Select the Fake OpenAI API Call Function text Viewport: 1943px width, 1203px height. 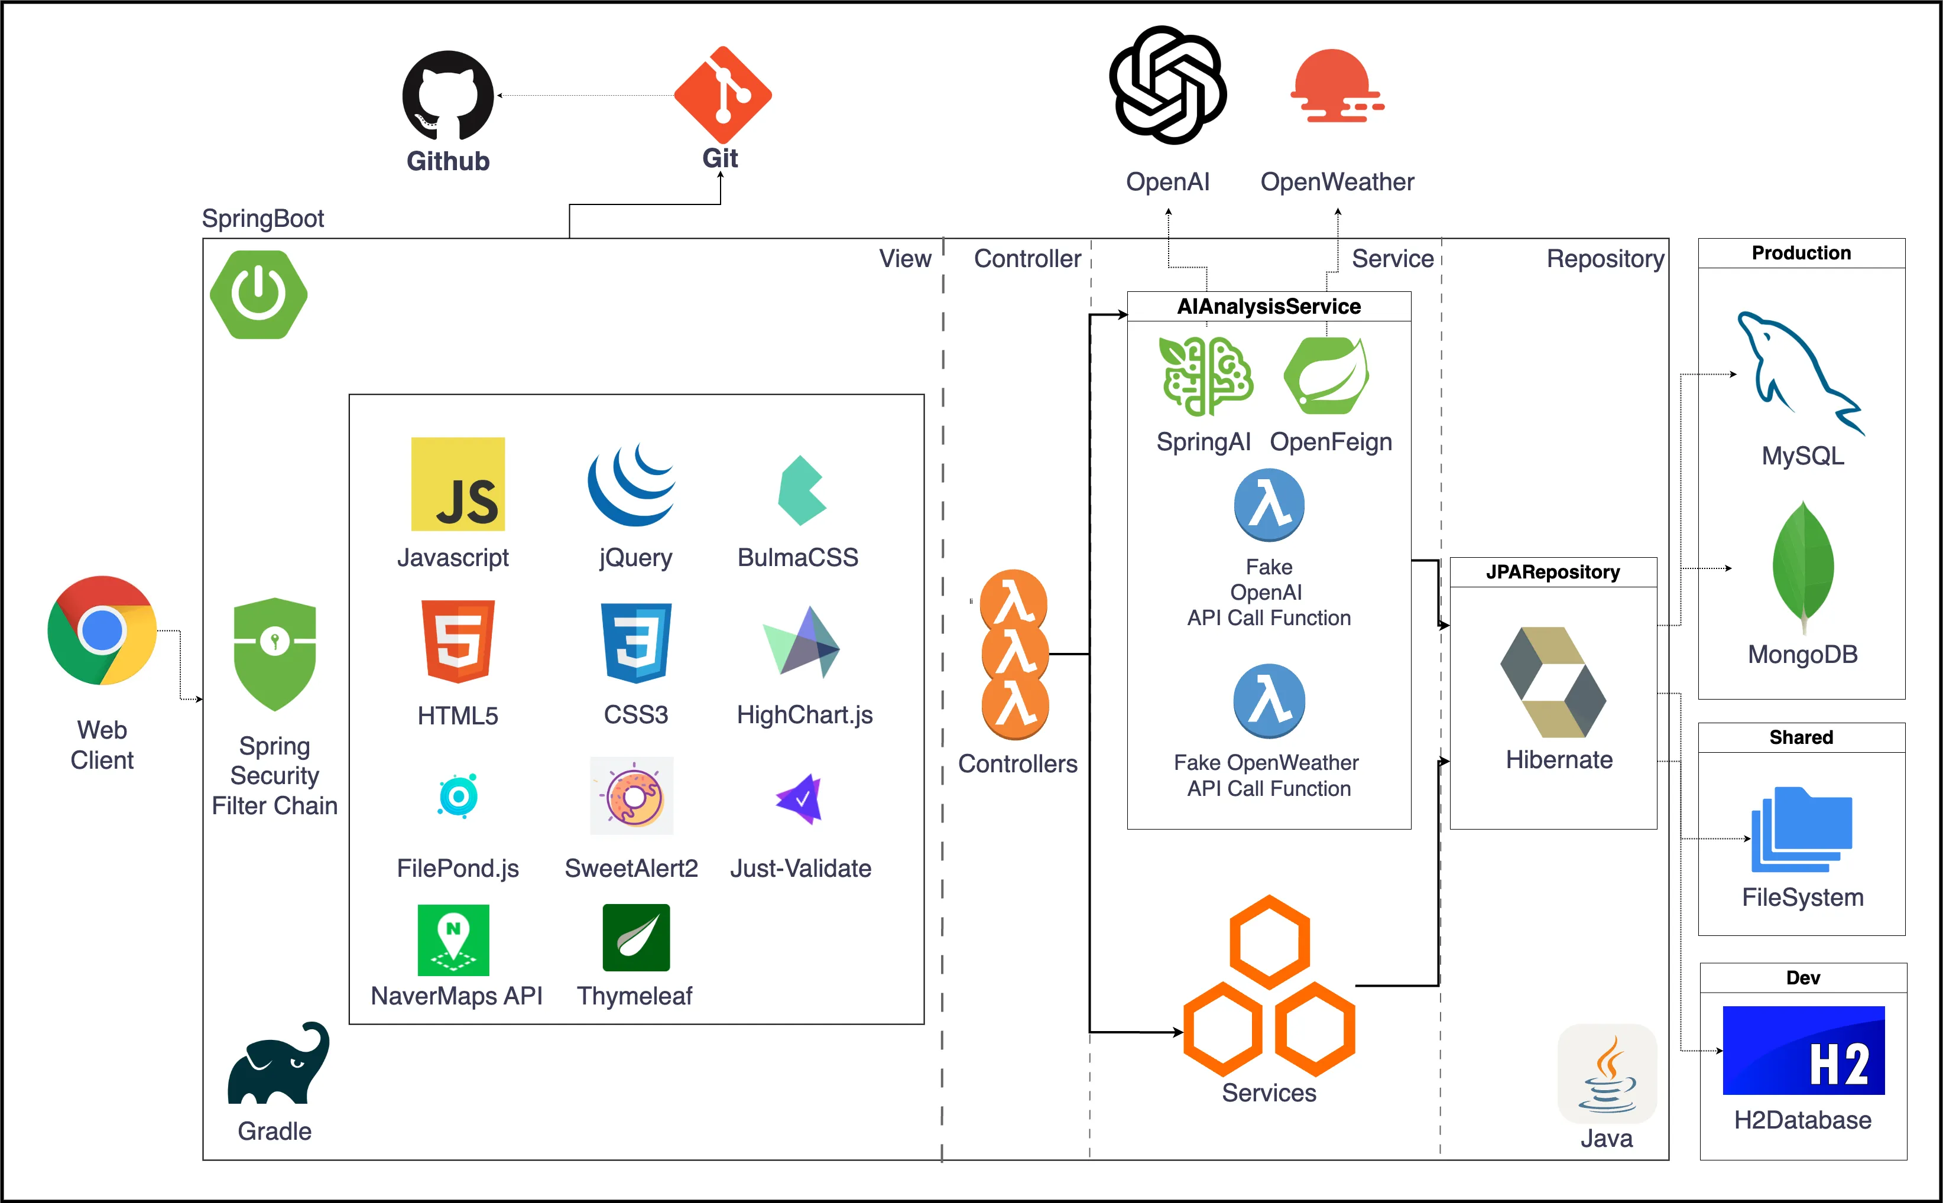[1269, 593]
